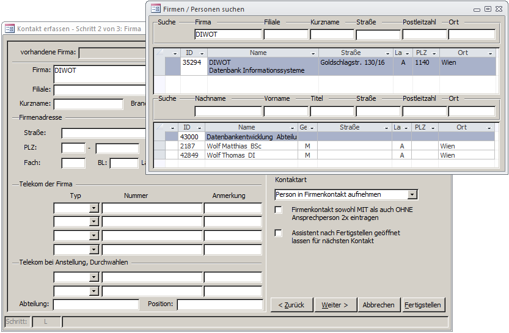Click person ID cell '42849'

click(191, 155)
